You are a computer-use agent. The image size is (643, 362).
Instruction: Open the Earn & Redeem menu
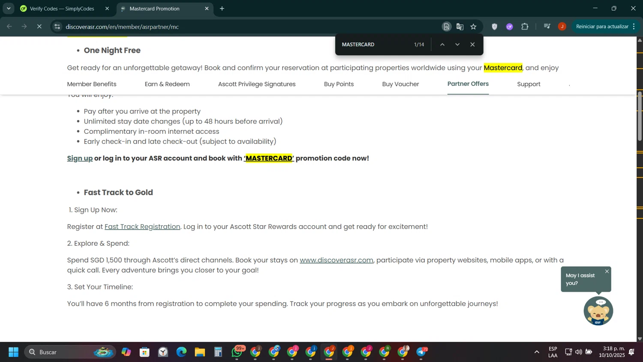click(x=167, y=84)
